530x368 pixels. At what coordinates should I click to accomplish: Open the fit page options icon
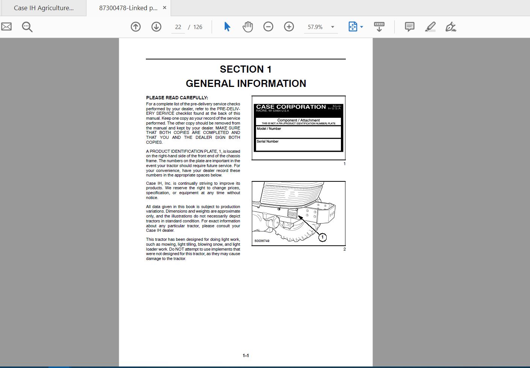click(353, 27)
